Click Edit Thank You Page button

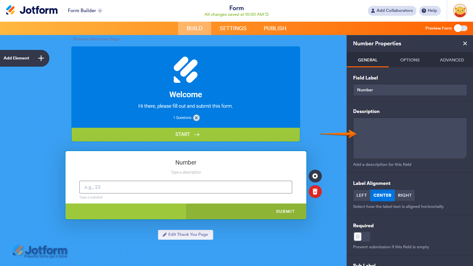point(186,234)
